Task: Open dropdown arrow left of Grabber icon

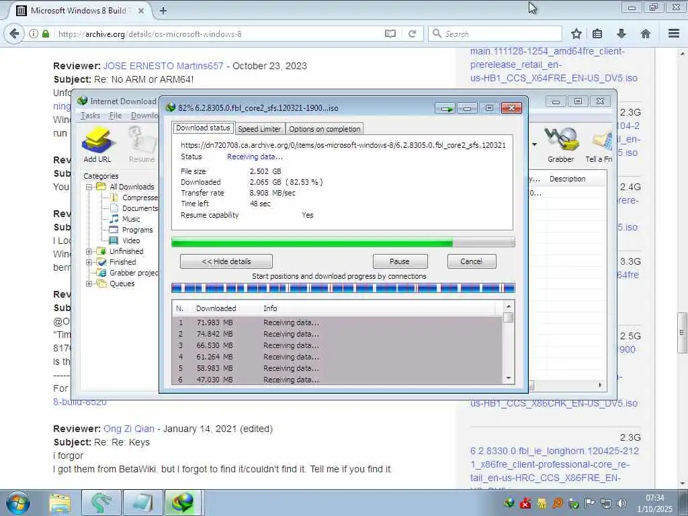Action: click(x=534, y=144)
